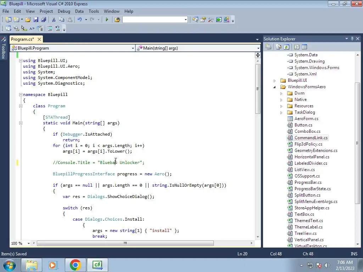Open the Project menu
This screenshot has width=363, height=272.
click(46, 11)
